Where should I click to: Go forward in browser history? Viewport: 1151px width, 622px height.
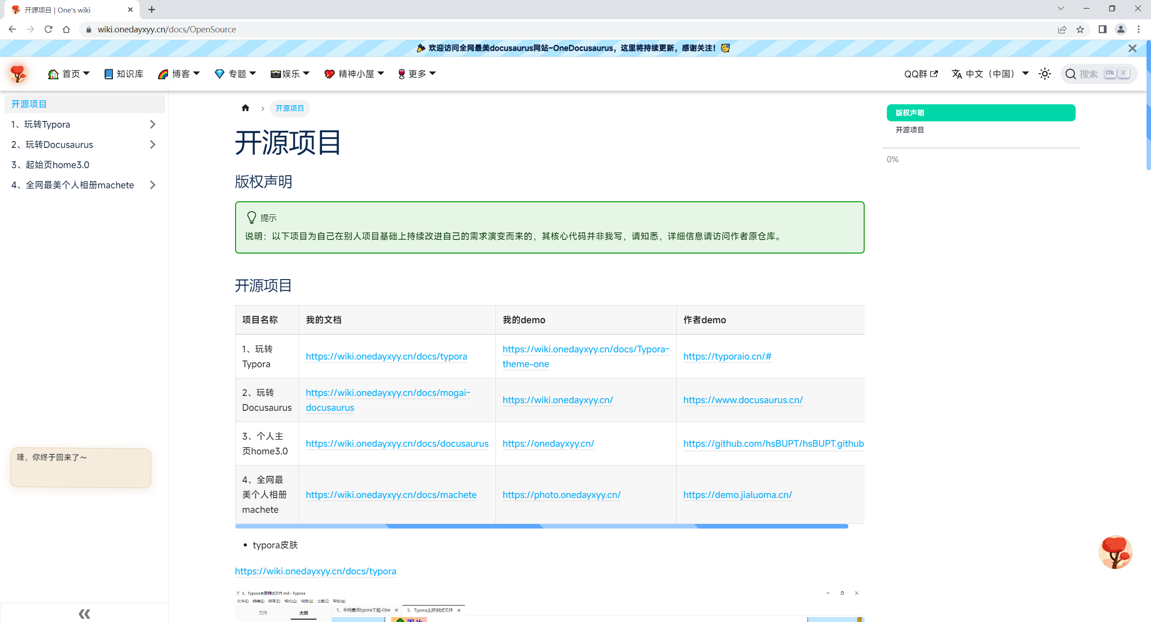click(30, 29)
